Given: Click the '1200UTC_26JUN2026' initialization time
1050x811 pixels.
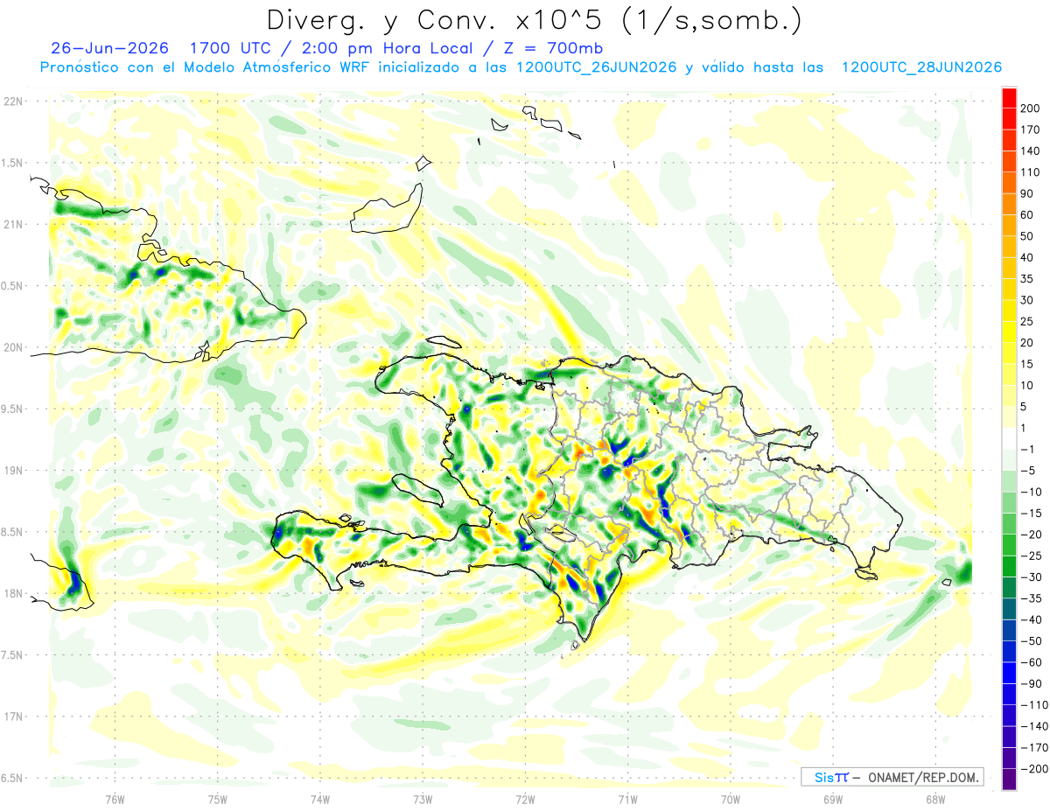Looking at the screenshot, I should 596,67.
